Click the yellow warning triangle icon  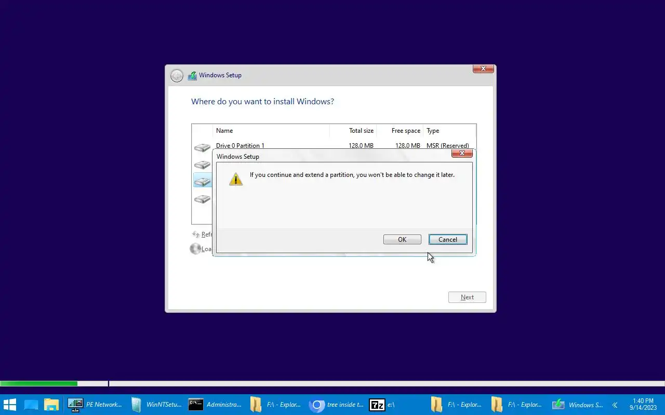(236, 179)
